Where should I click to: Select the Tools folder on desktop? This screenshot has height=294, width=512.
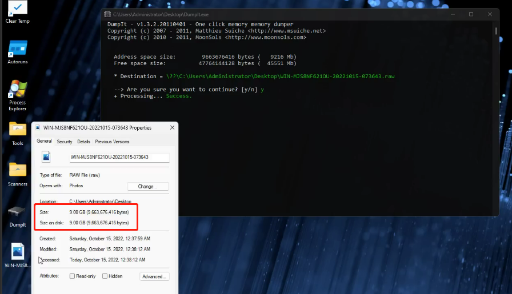17,134
